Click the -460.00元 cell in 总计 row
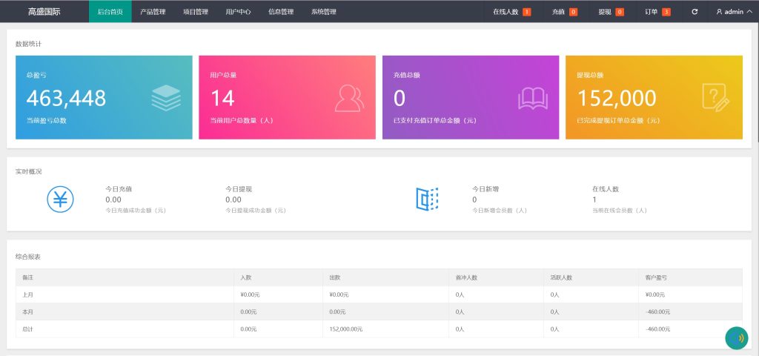759x356 pixels. tap(658, 329)
